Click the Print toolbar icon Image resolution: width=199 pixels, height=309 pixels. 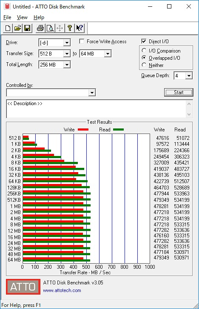[40, 28]
